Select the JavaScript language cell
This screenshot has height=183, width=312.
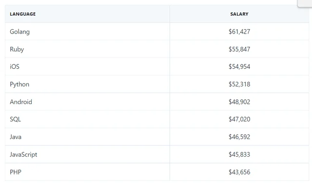tap(23, 155)
